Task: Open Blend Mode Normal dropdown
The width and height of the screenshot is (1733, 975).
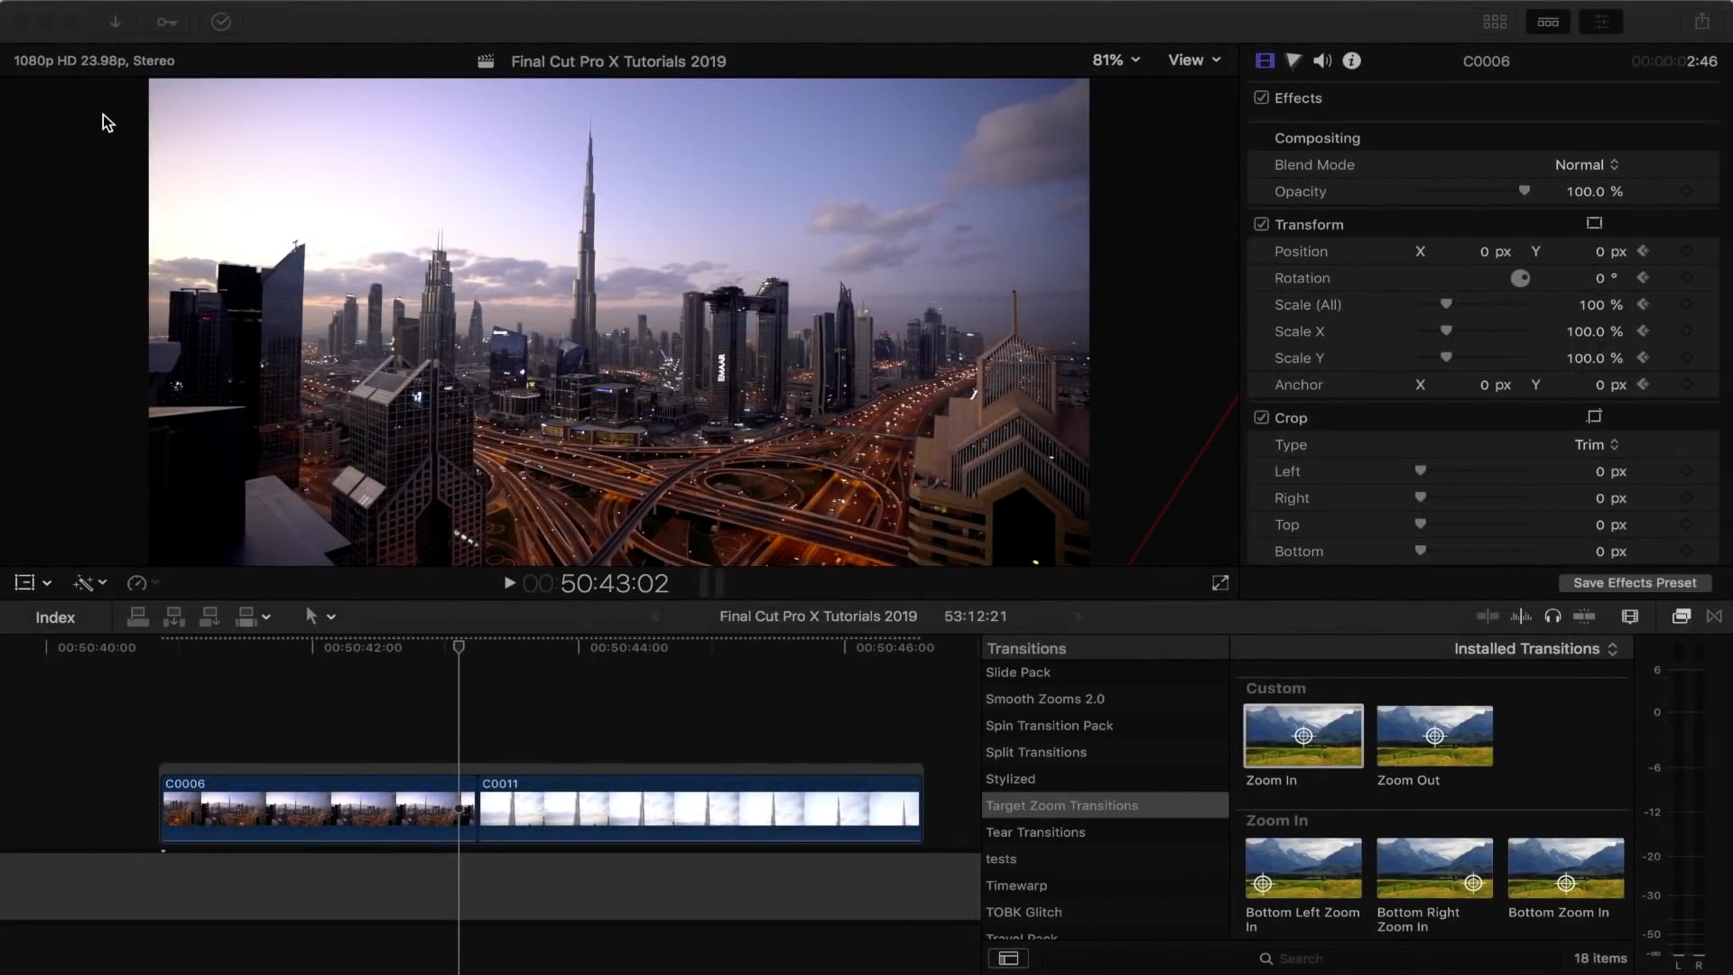Action: 1587,164
